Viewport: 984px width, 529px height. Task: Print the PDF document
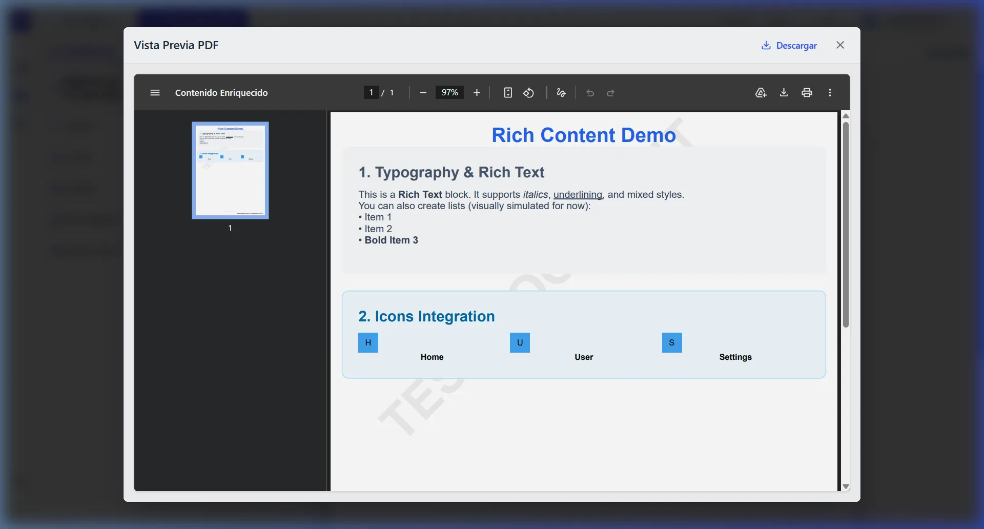click(x=807, y=93)
